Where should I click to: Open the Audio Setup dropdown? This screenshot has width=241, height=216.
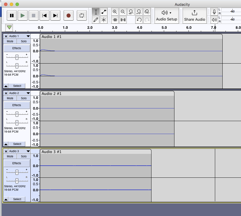coord(166,16)
